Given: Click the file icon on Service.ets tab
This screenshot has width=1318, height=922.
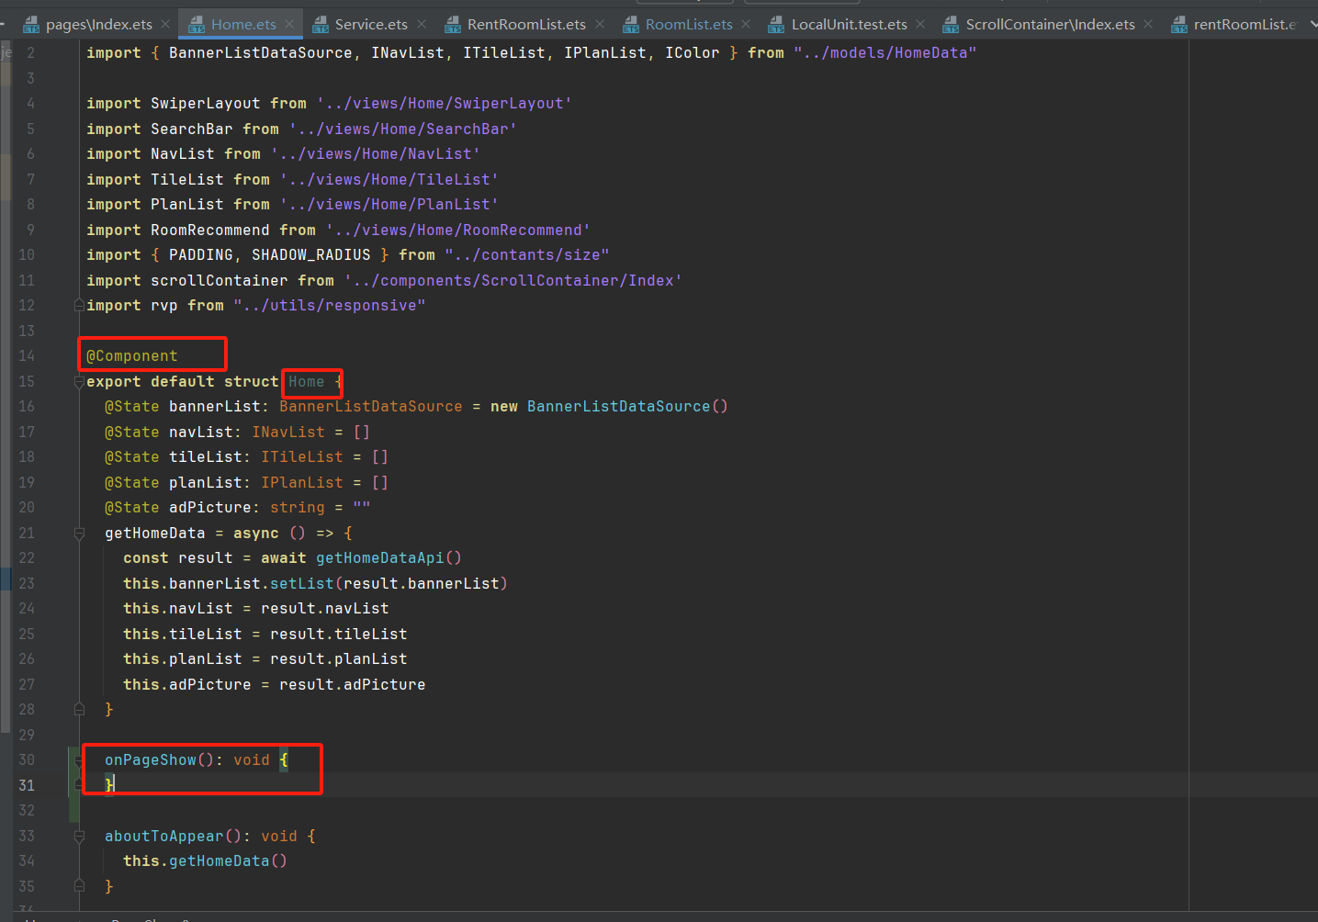Looking at the screenshot, I should (x=321, y=25).
